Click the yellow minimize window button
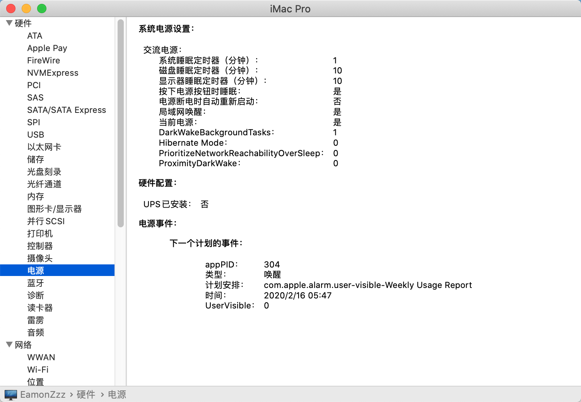The height and width of the screenshot is (402, 581). pos(26,9)
